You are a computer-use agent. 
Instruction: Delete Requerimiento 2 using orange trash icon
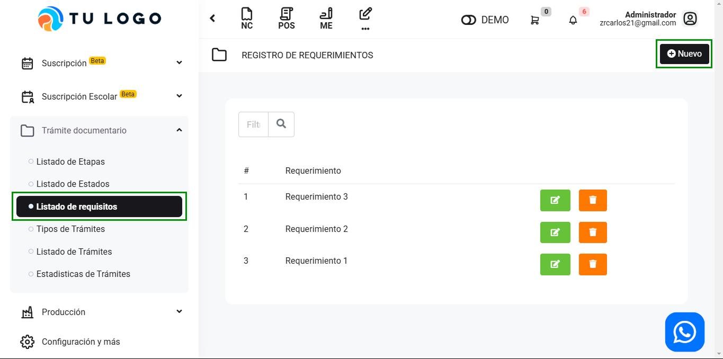[593, 232]
